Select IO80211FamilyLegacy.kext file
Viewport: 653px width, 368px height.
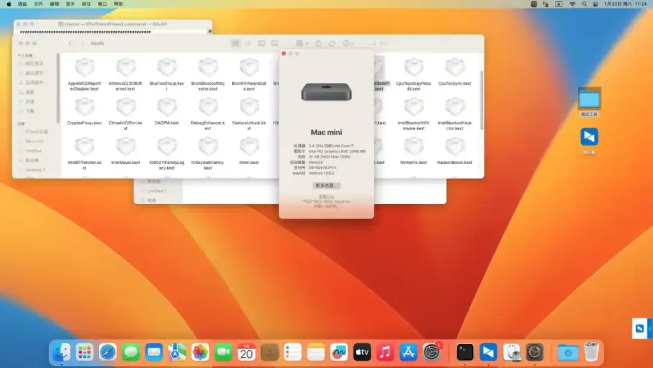[166, 154]
